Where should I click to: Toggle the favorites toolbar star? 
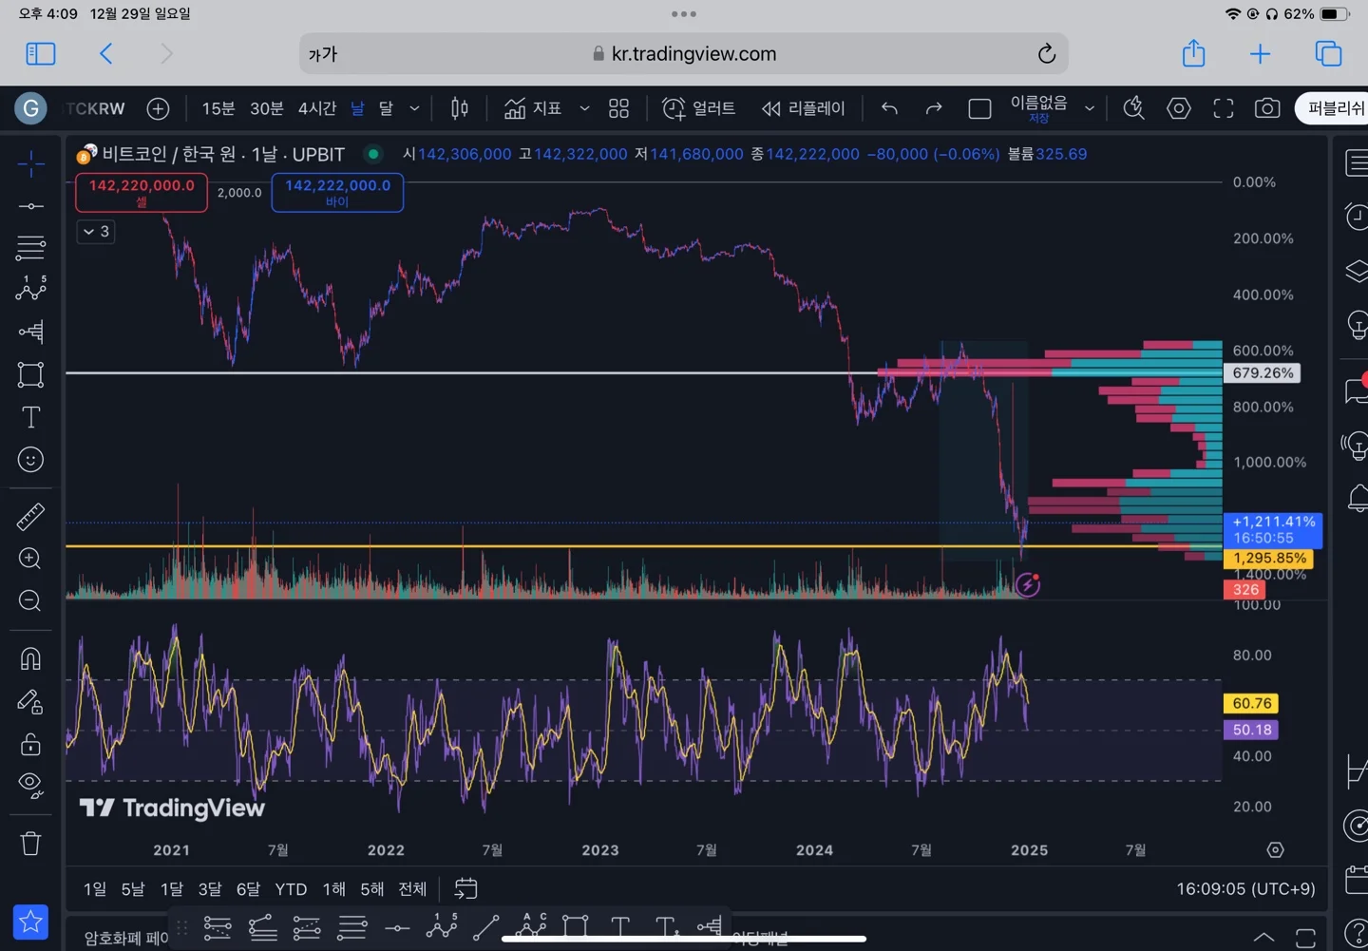pos(30,921)
